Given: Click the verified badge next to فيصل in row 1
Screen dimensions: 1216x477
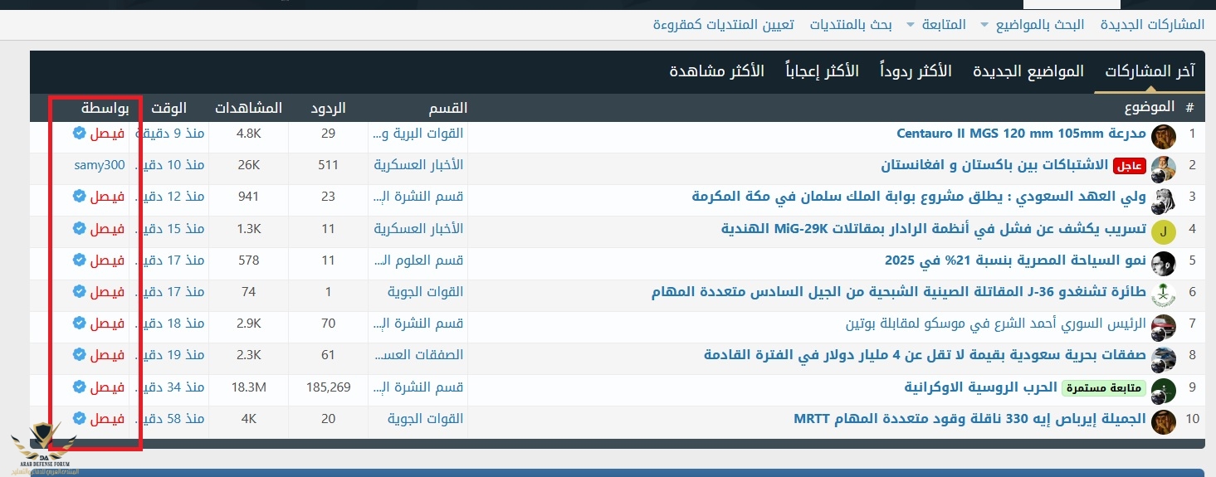Looking at the screenshot, I should click(x=79, y=133).
